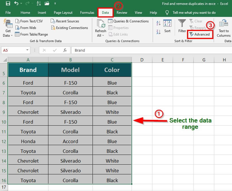Screen dimensions: 232x191
Task: Click the Advanced filter button
Action: click(199, 34)
